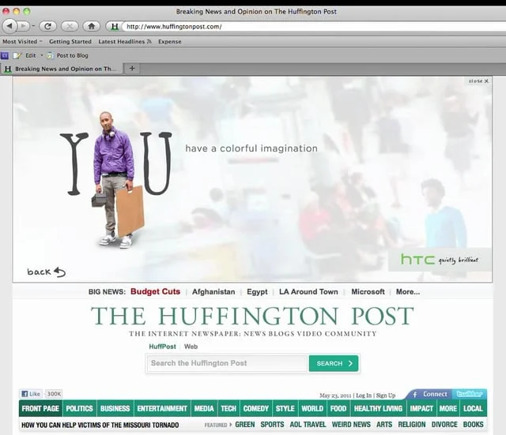
Task: Open the COMEDY nav section
Action: [256, 409]
